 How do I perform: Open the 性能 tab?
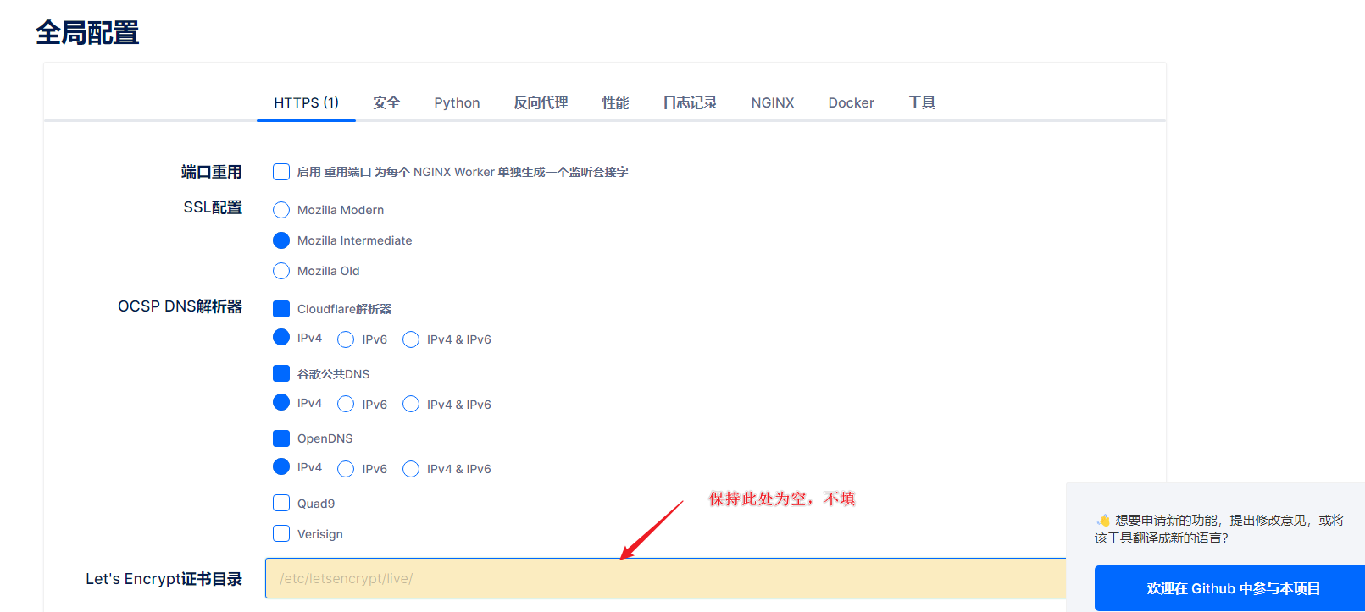click(615, 102)
